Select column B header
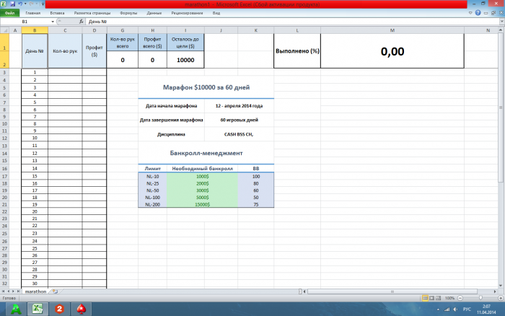Viewport: 505px width, 316px height. click(35, 30)
